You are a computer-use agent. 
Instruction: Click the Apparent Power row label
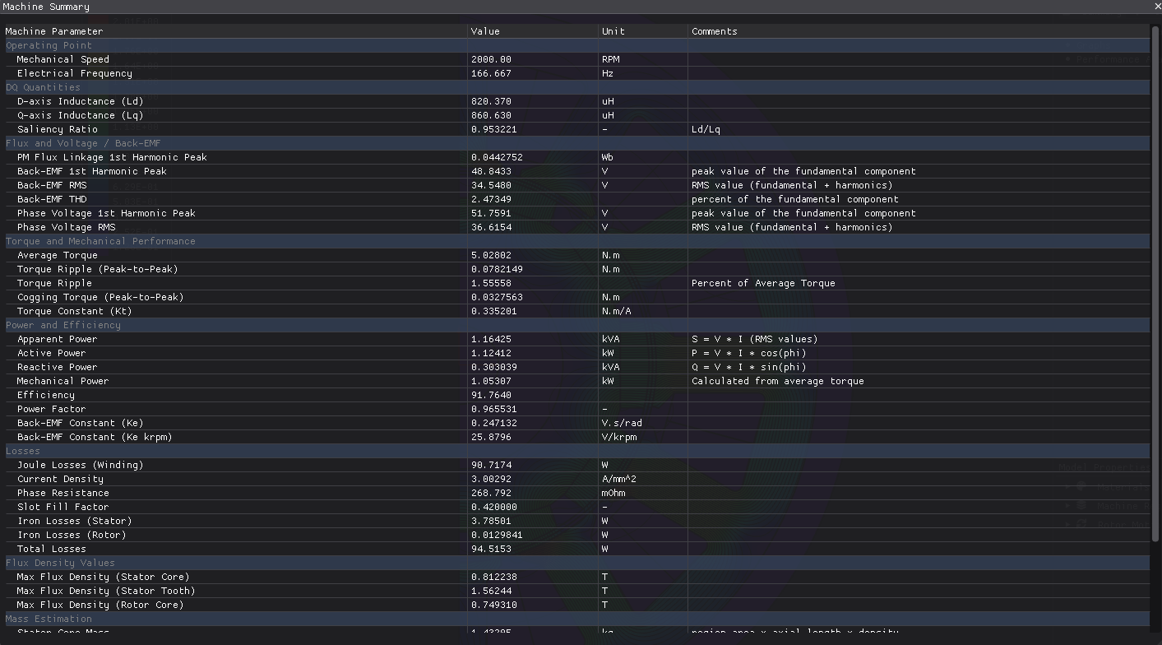(57, 339)
